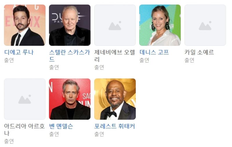
Task: Open the 포레스트 휘태커 name link
Action: (x=115, y=126)
